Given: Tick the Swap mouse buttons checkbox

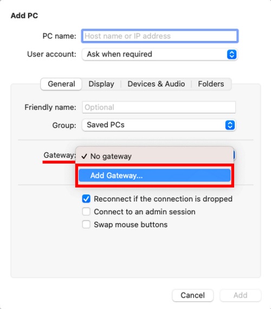Looking at the screenshot, I should click(86, 224).
